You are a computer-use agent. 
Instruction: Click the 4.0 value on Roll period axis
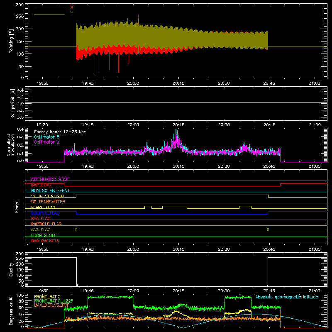(20, 103)
